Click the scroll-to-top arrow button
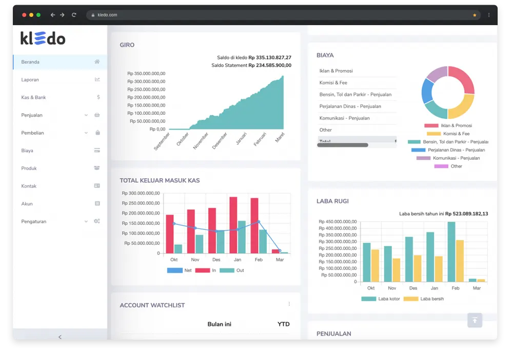Screen dimensions: 513x356 (475, 320)
